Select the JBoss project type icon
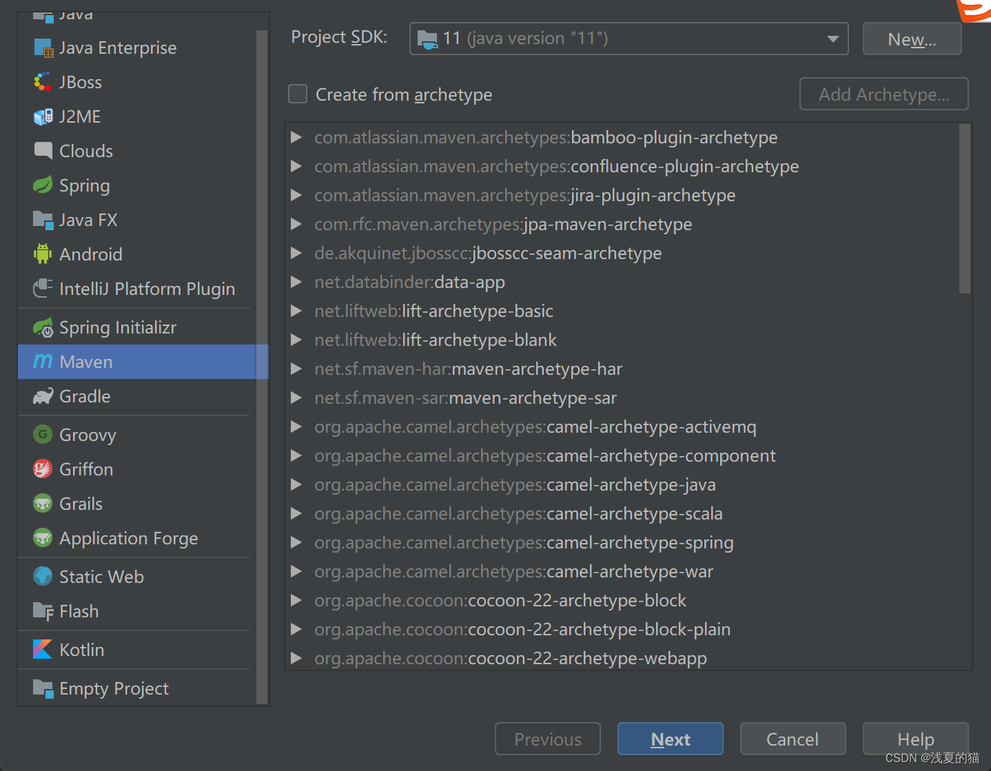Viewport: 991px width, 771px height. [x=43, y=82]
